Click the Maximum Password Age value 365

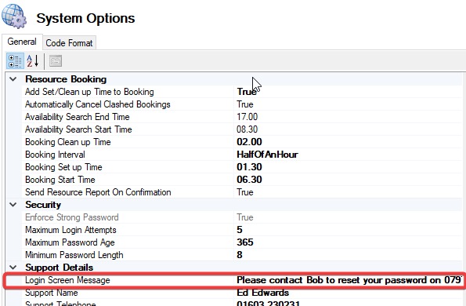pyautogui.click(x=245, y=242)
